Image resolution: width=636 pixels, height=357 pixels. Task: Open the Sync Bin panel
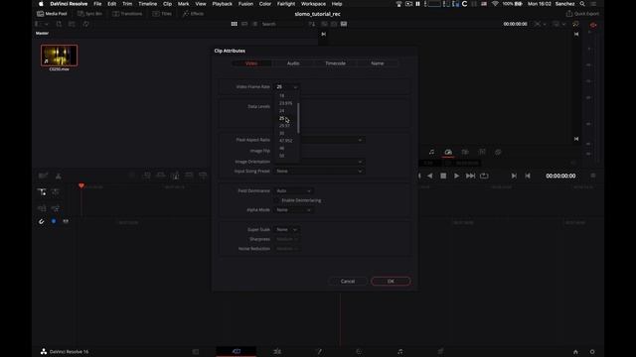[89, 14]
